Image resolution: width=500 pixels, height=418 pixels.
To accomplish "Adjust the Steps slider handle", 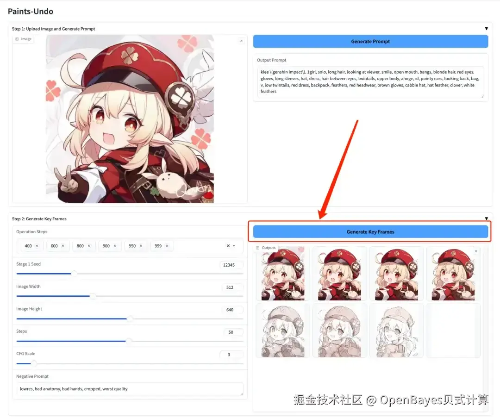I will [129, 341].
